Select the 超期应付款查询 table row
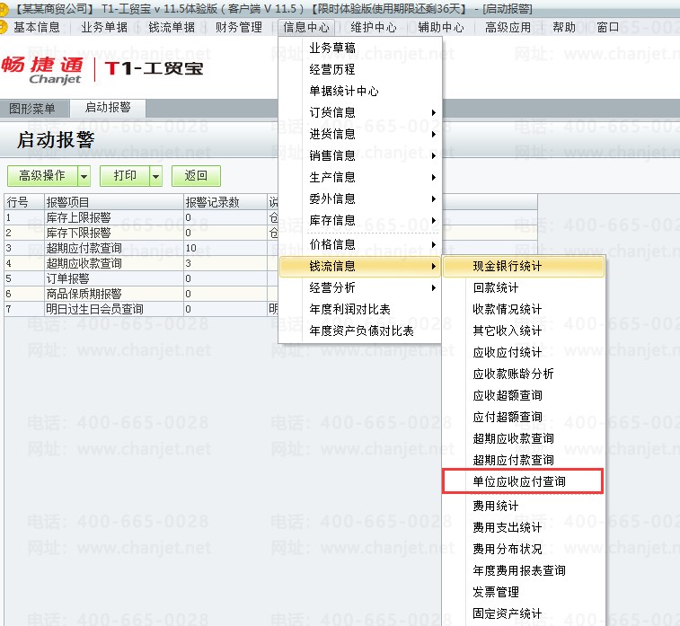This screenshot has width=680, height=626. [136, 248]
